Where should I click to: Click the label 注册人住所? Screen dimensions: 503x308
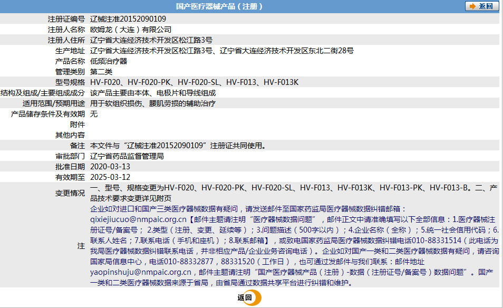coord(66,40)
